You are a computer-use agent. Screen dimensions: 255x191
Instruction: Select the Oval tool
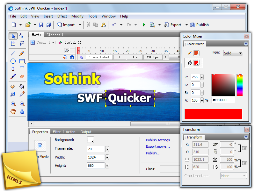coord(13,61)
